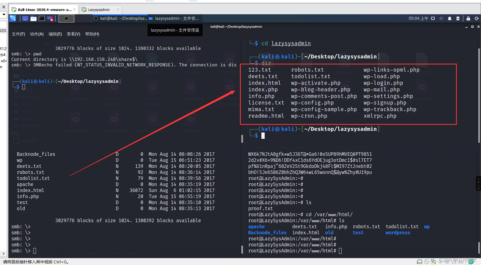Click the screen recorder launcher icon in Kali panel
The width and height of the screenshot is (481, 265).
pyautogui.click(x=50, y=18)
